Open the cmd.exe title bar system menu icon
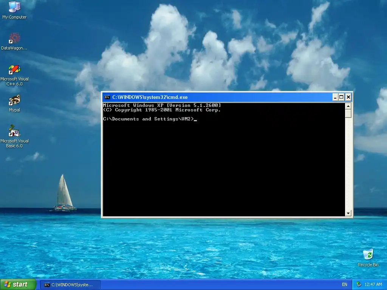The image size is (387, 290). [x=107, y=97]
